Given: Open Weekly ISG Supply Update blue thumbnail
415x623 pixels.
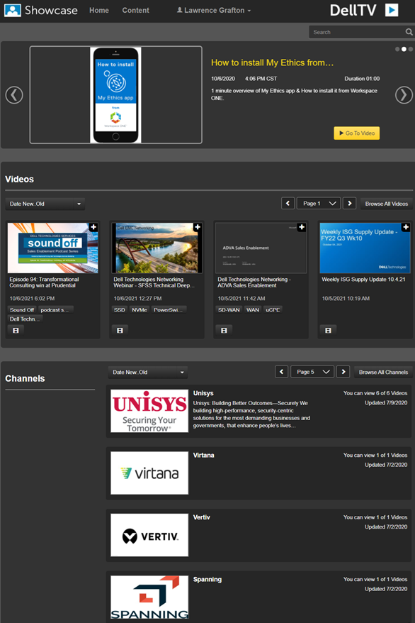Looking at the screenshot, I should coord(365,248).
